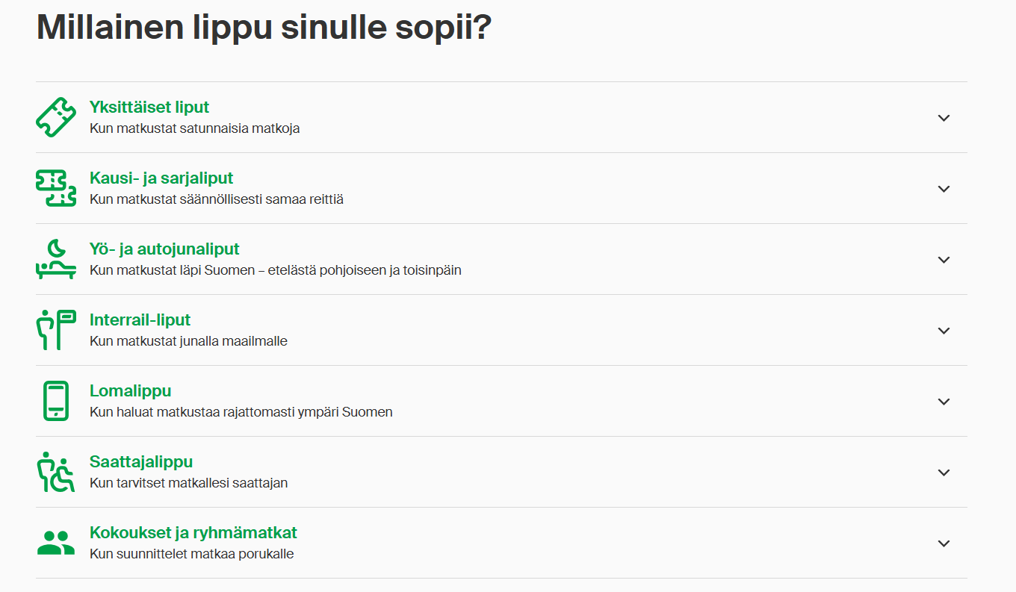Screen dimensions: 1016x592
Task: Click the single ticket icon
Action: coord(56,117)
